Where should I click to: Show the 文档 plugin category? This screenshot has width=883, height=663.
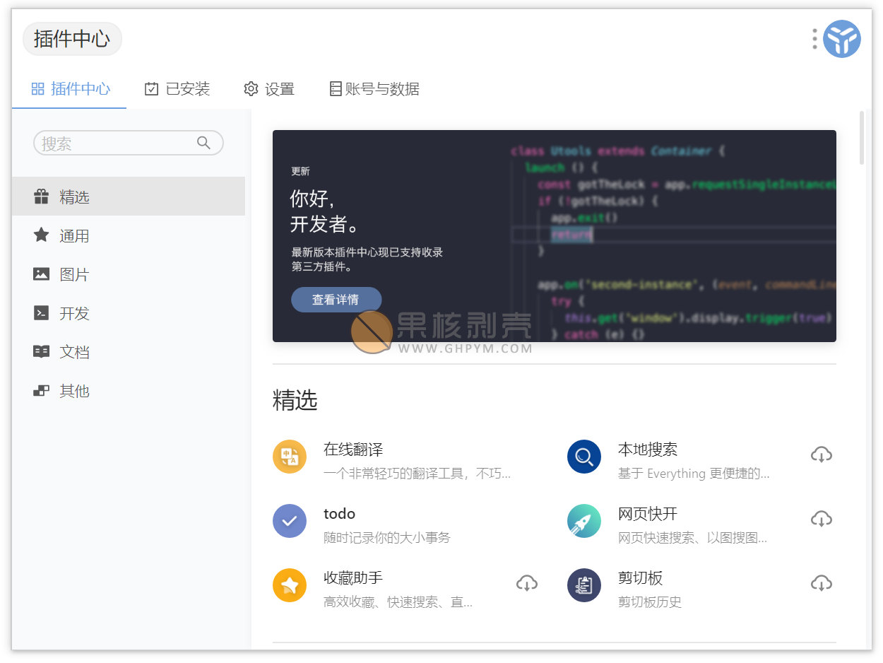pyautogui.click(x=74, y=352)
